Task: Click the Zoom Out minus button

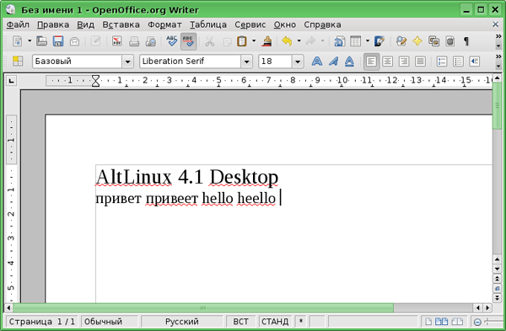Action: pyautogui.click(x=477, y=322)
